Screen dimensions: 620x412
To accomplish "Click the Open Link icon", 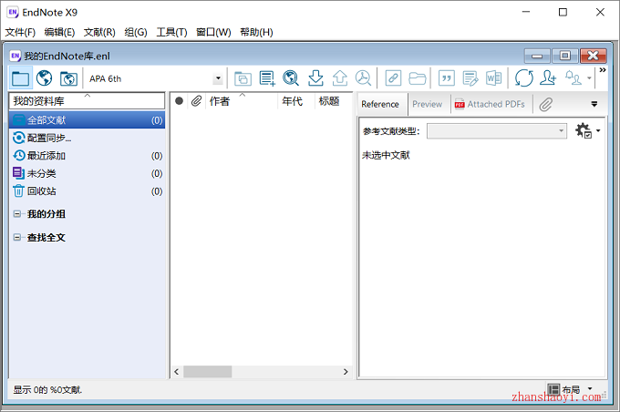I will (393, 78).
